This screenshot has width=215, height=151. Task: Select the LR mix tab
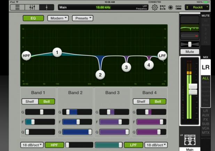coord(206,67)
